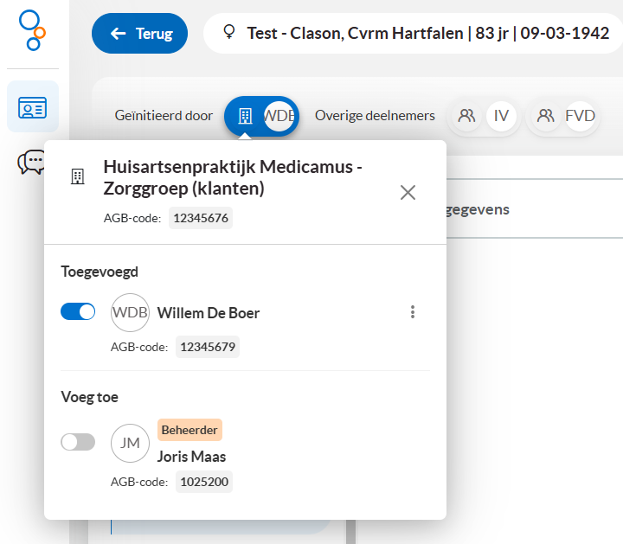The height and width of the screenshot is (544, 623).
Task: Open the chat messages sidebar icon
Action: point(33,162)
